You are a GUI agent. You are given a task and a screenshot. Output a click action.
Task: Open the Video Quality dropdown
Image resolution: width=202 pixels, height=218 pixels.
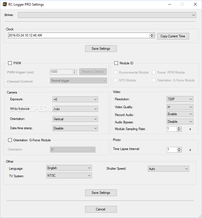[x=180, y=107]
